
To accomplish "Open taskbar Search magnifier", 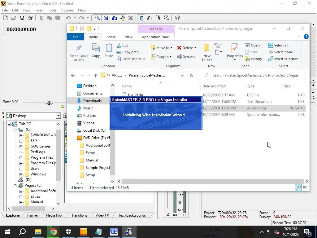I will pyautogui.click(x=22, y=232).
